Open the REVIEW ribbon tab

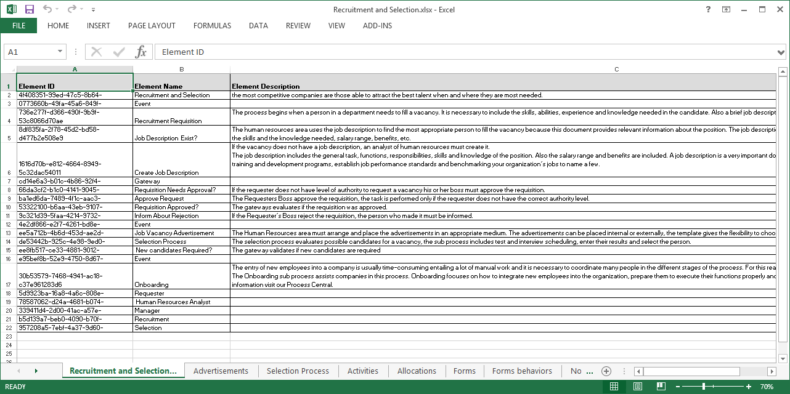coord(298,26)
